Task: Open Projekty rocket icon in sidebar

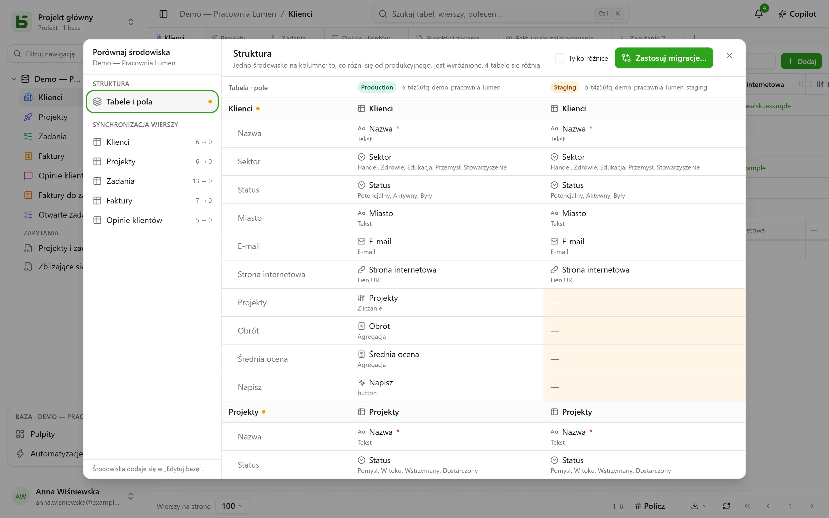Action: [28, 117]
